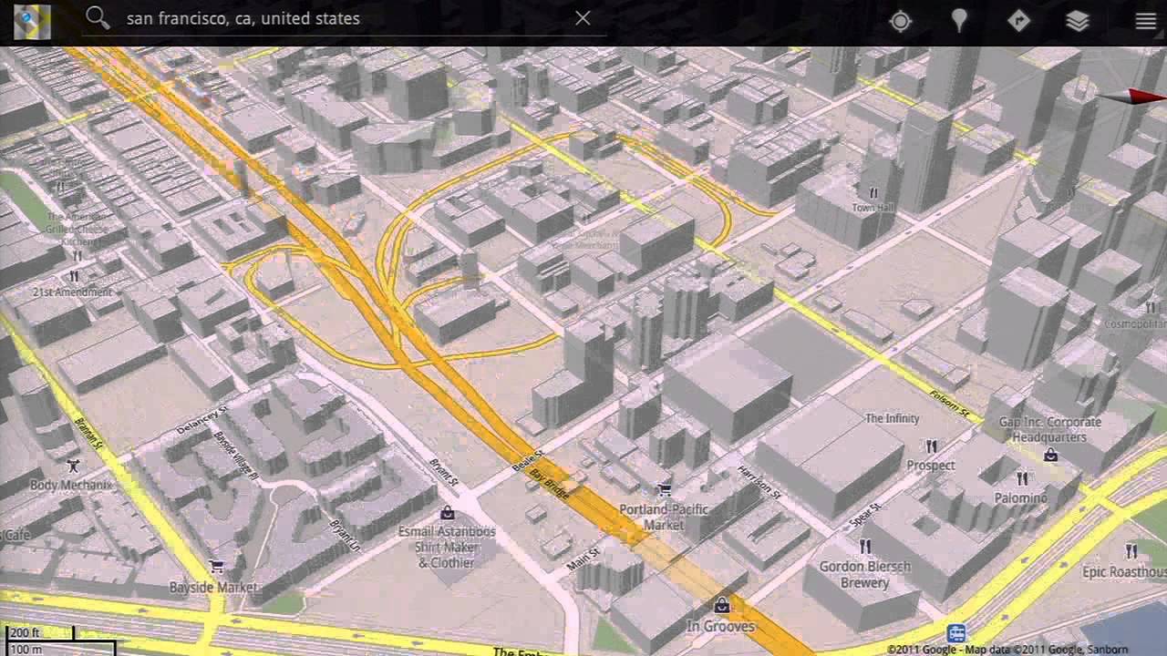1167x656 pixels.
Task: Tap the Bayside Market shopping cart icon
Action: (x=216, y=567)
